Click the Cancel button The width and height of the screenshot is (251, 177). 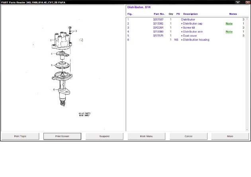[x=188, y=136]
